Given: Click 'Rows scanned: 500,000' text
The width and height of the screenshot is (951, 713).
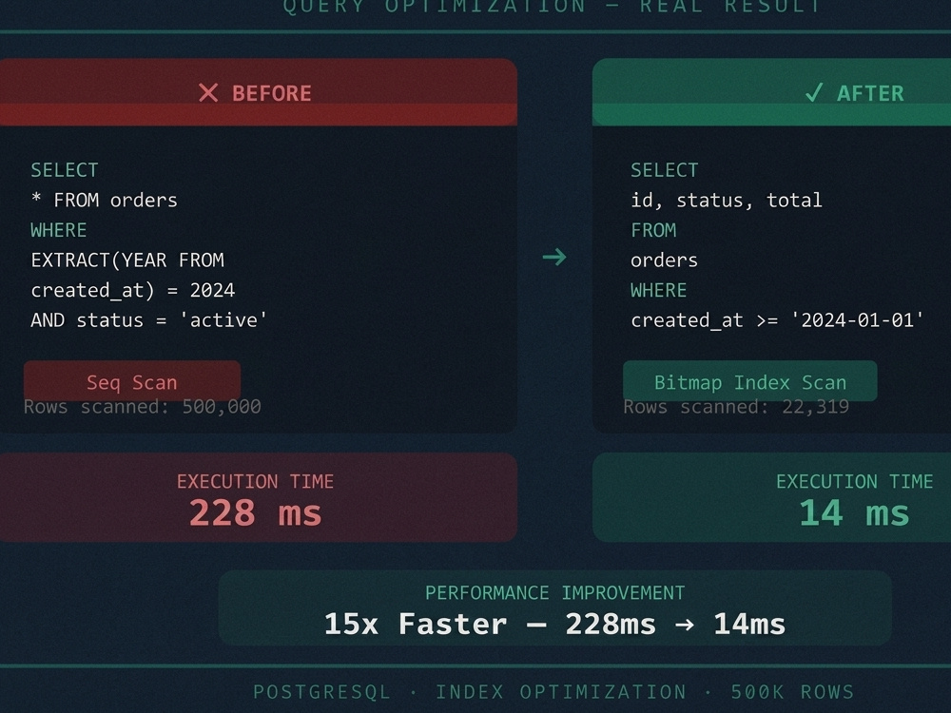Looking at the screenshot, I should (143, 406).
